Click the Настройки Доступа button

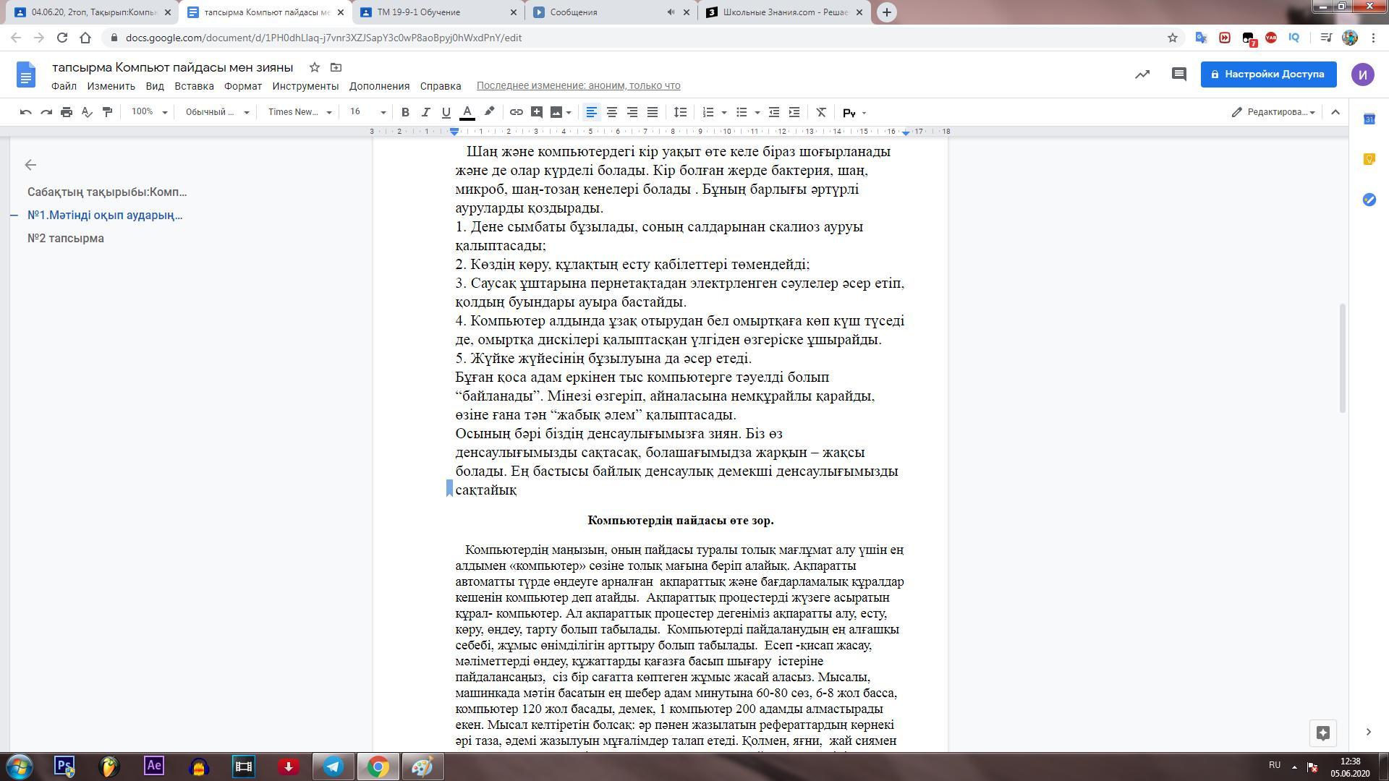[x=1267, y=74]
